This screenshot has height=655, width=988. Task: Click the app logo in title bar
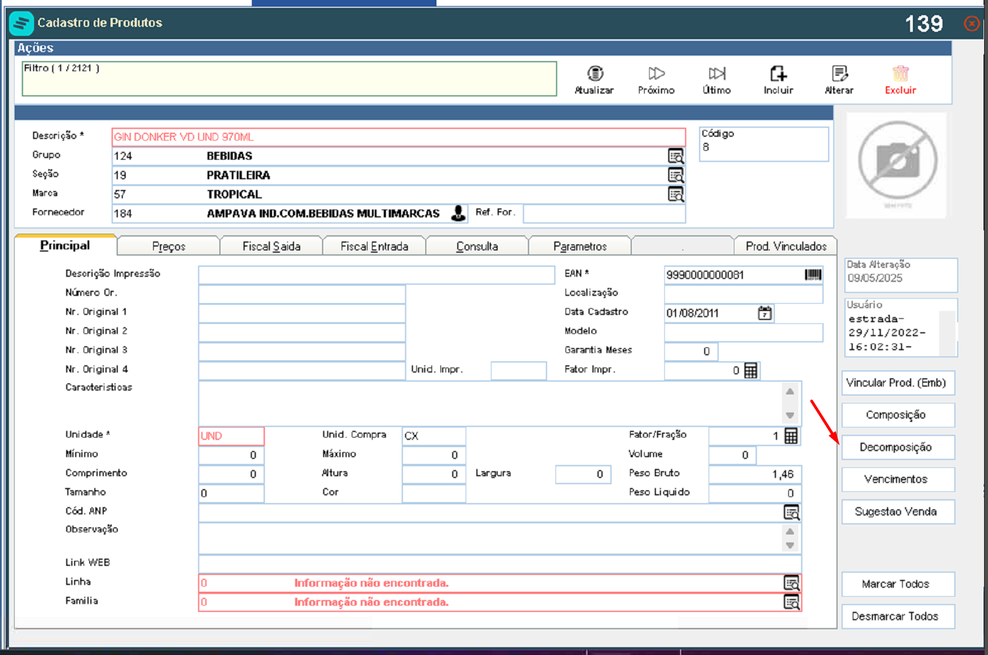click(21, 23)
